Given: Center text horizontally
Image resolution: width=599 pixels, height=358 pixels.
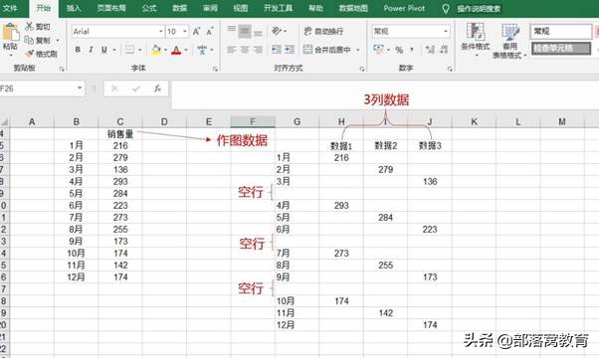Looking at the screenshot, I should [245, 50].
